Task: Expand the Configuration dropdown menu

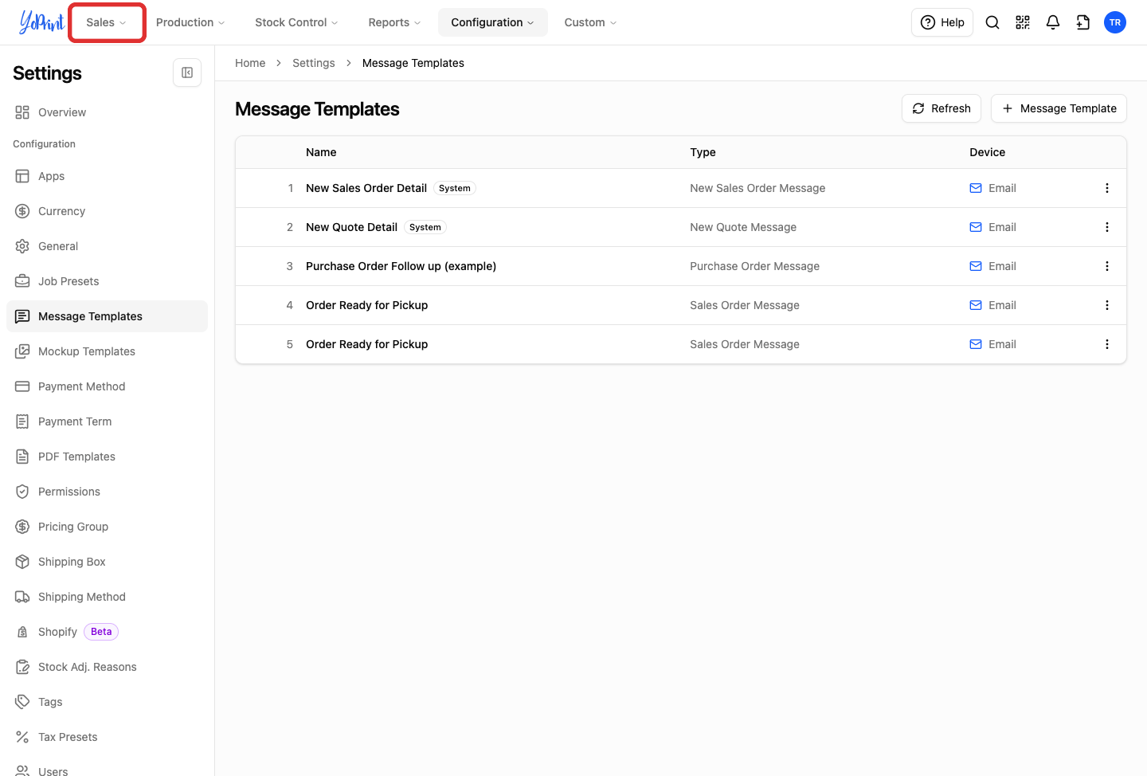Action: [493, 22]
